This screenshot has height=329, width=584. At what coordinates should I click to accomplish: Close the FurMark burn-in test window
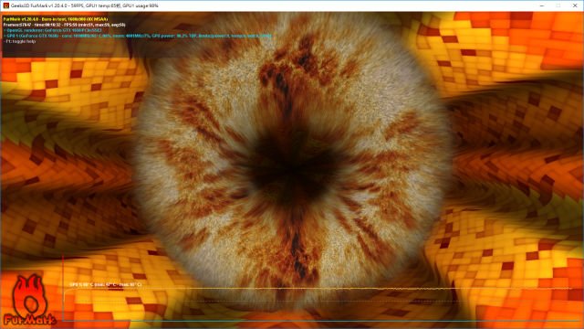point(575,5)
